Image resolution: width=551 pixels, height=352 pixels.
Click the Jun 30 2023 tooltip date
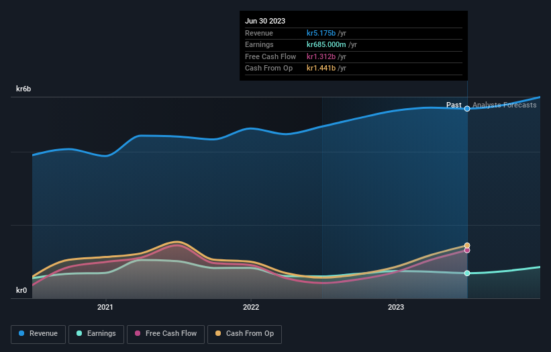265,21
